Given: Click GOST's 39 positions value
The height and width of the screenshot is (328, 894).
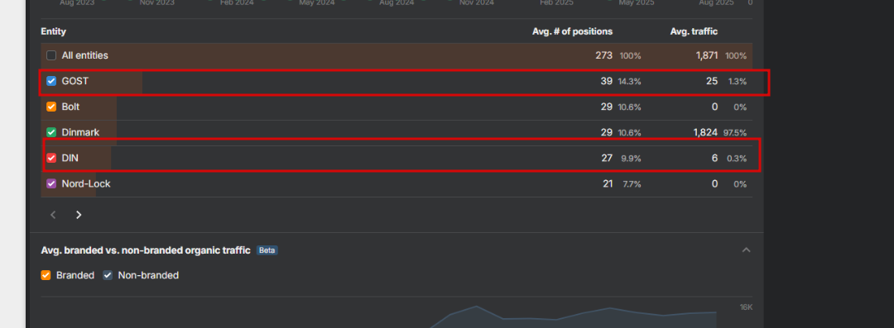Looking at the screenshot, I should [607, 82].
